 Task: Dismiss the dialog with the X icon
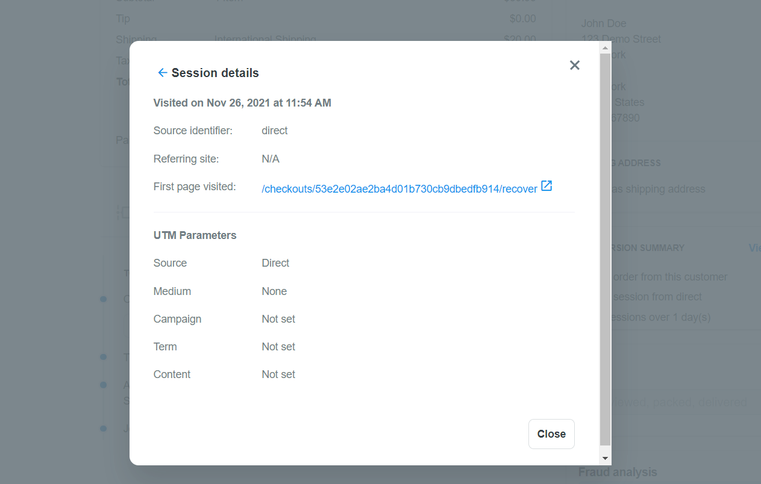[x=574, y=65]
